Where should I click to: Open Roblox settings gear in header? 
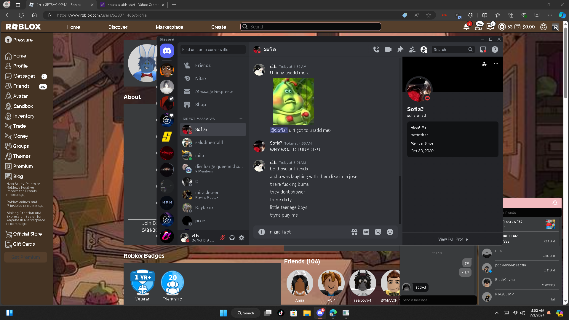click(543, 27)
